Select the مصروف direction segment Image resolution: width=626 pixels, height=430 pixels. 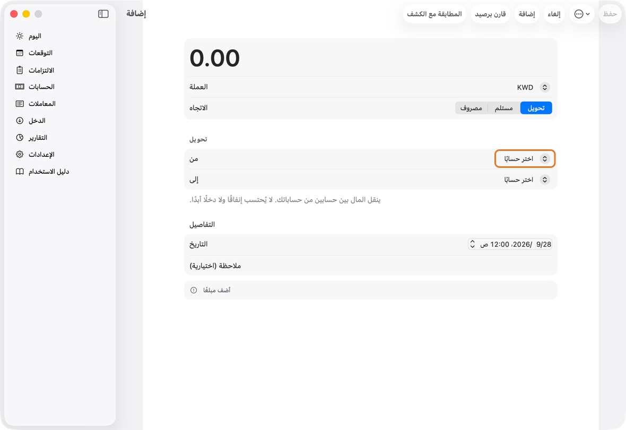pos(471,108)
